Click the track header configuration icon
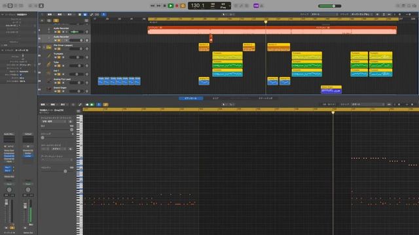Screen dimensions: 419x235 [x=86, y=20]
